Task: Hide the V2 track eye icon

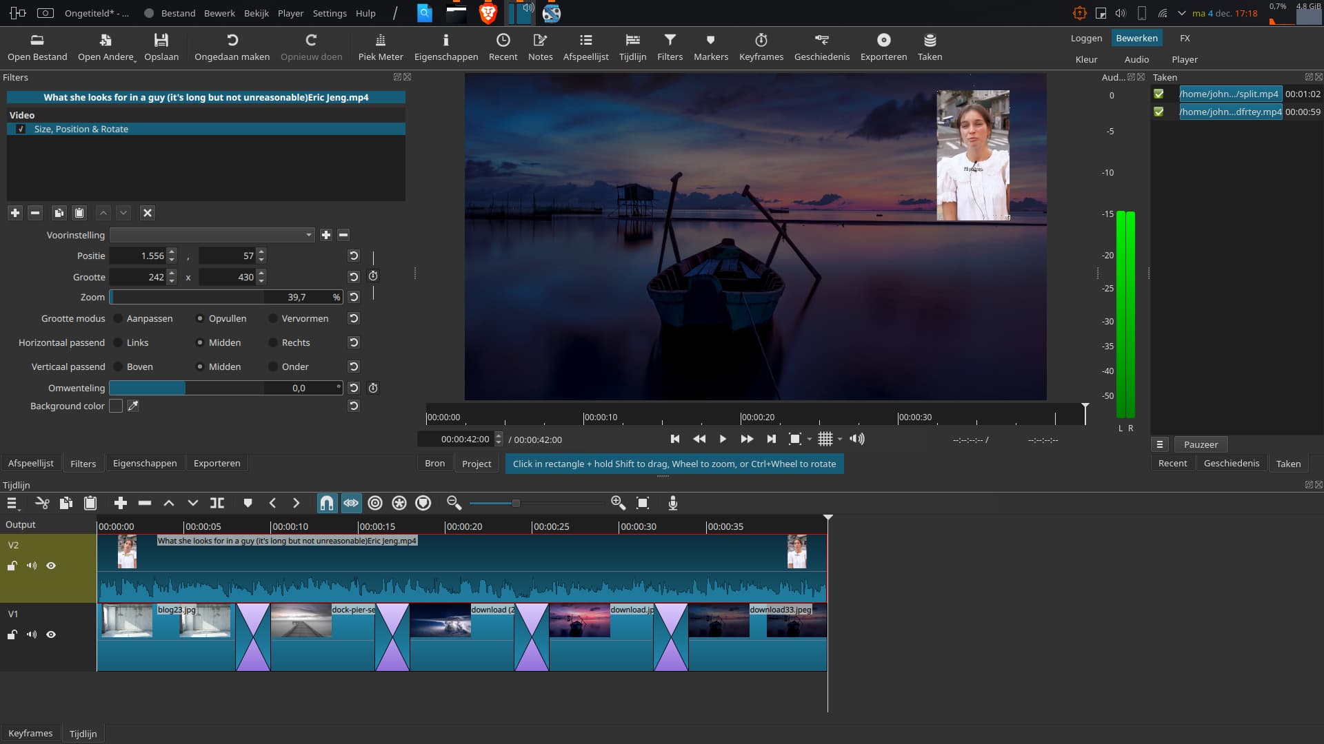Action: click(x=51, y=566)
